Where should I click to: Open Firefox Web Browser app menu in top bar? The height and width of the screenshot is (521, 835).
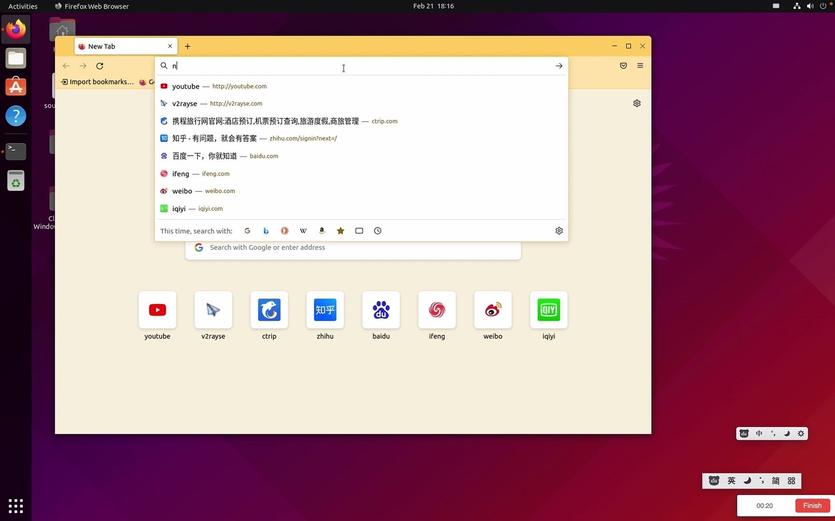[x=92, y=6]
